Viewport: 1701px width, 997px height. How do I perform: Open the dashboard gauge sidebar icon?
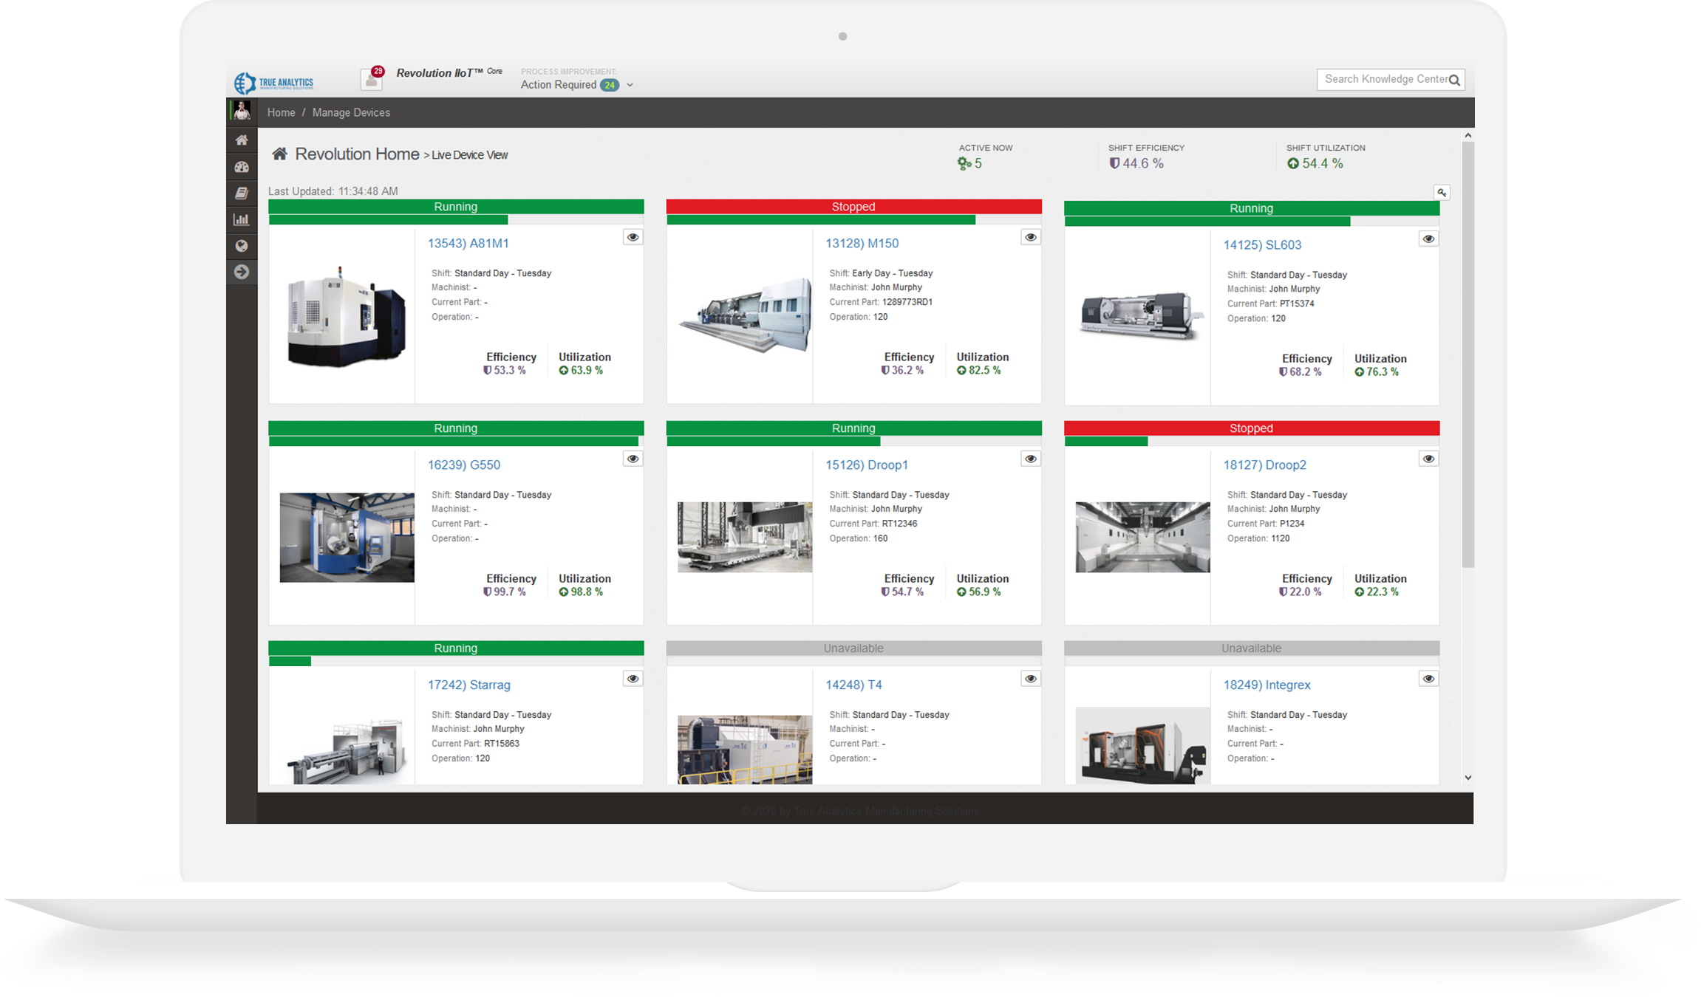coord(242,167)
